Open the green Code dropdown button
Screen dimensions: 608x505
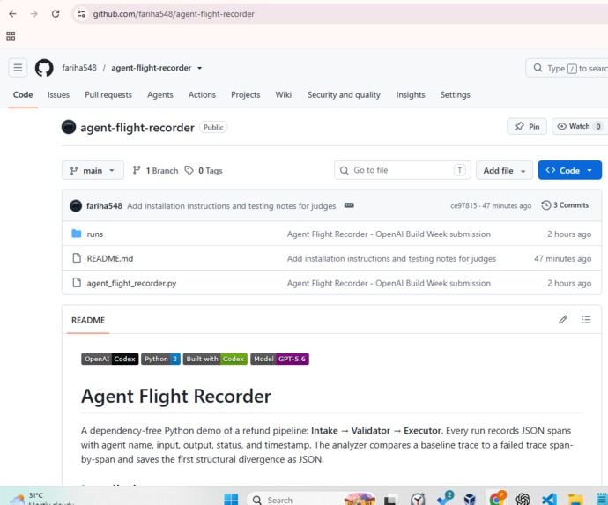coord(569,170)
